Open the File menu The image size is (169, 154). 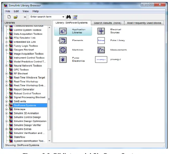click(x=8, y=11)
